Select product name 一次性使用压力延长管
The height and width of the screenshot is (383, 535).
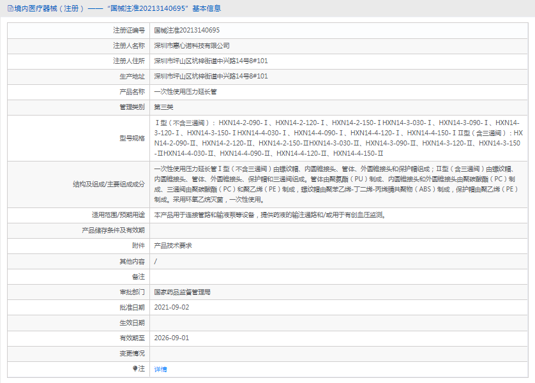coord(185,92)
